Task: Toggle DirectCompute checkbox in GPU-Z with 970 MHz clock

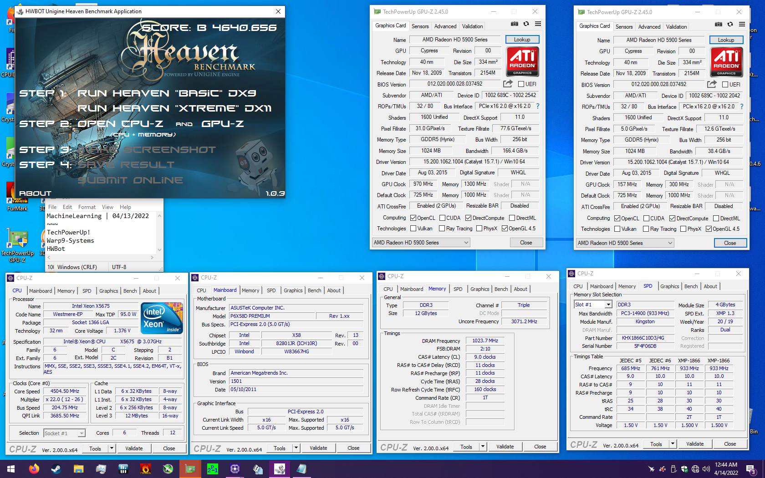Action: pos(468,218)
